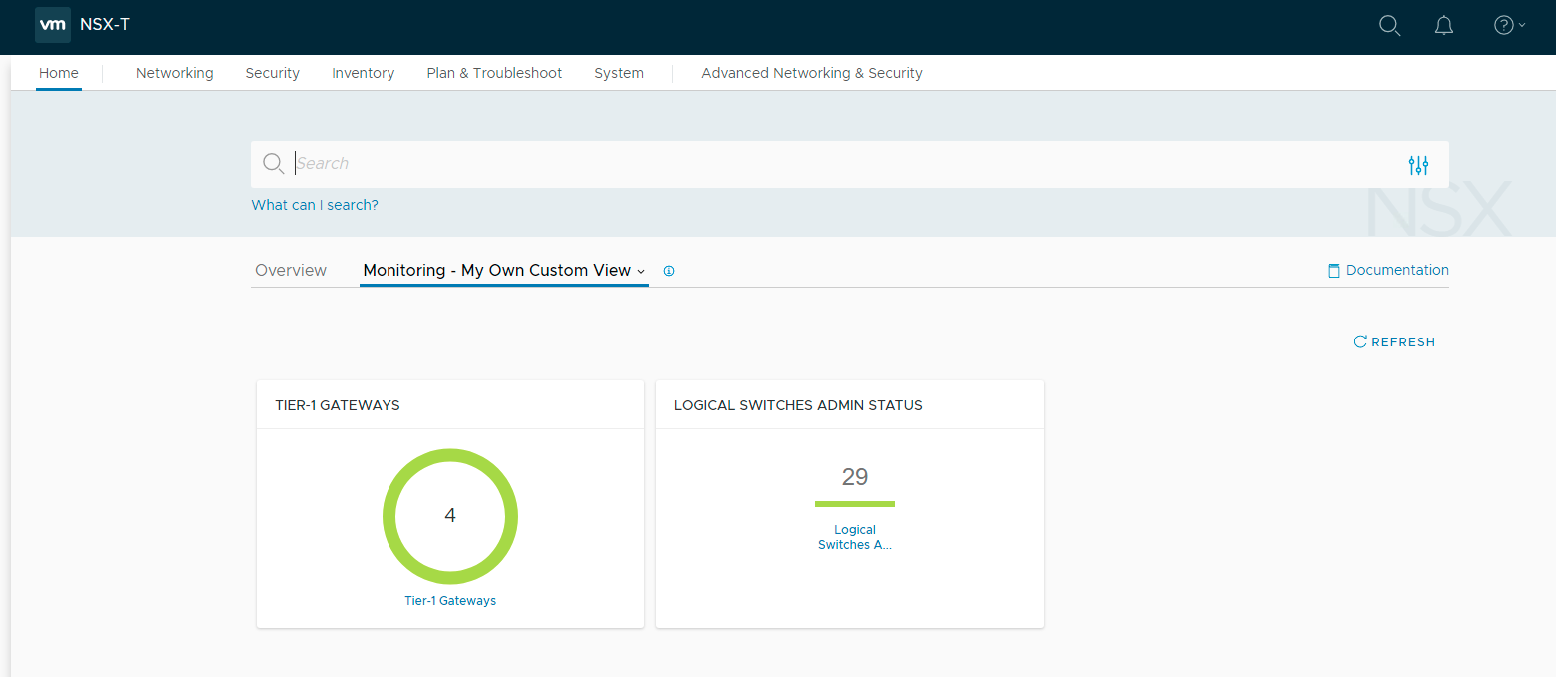
Task: Click the info icon beside custom view
Action: (669, 271)
